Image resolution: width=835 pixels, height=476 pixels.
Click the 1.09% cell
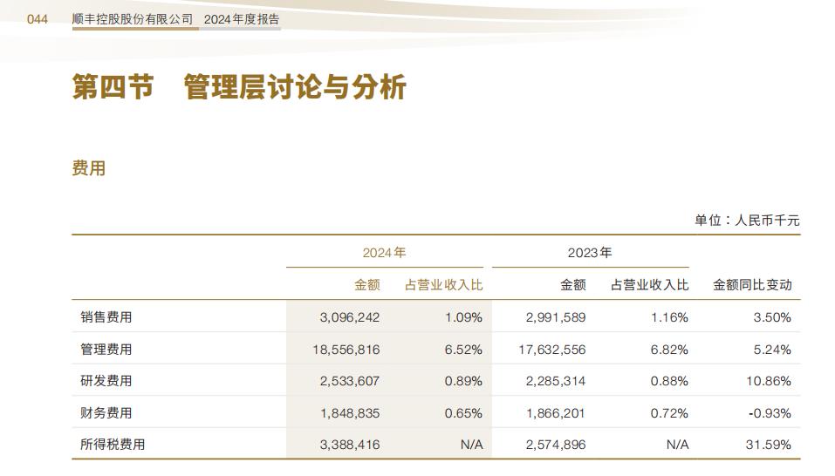pyautogui.click(x=464, y=317)
